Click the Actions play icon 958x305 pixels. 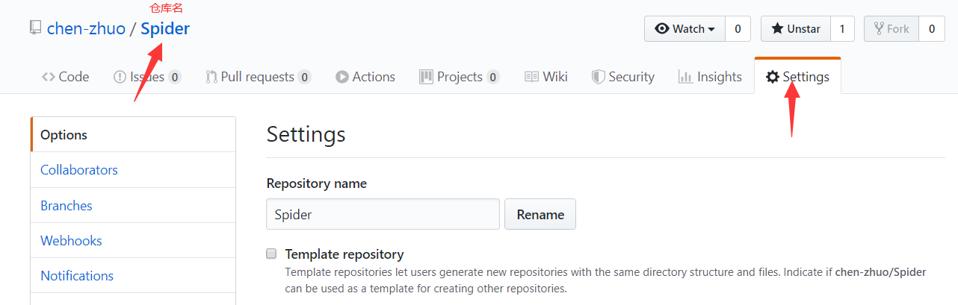[342, 77]
